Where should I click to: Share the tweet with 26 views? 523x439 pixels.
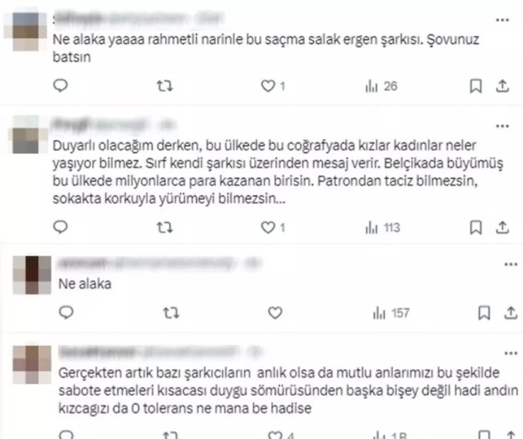[x=502, y=86]
